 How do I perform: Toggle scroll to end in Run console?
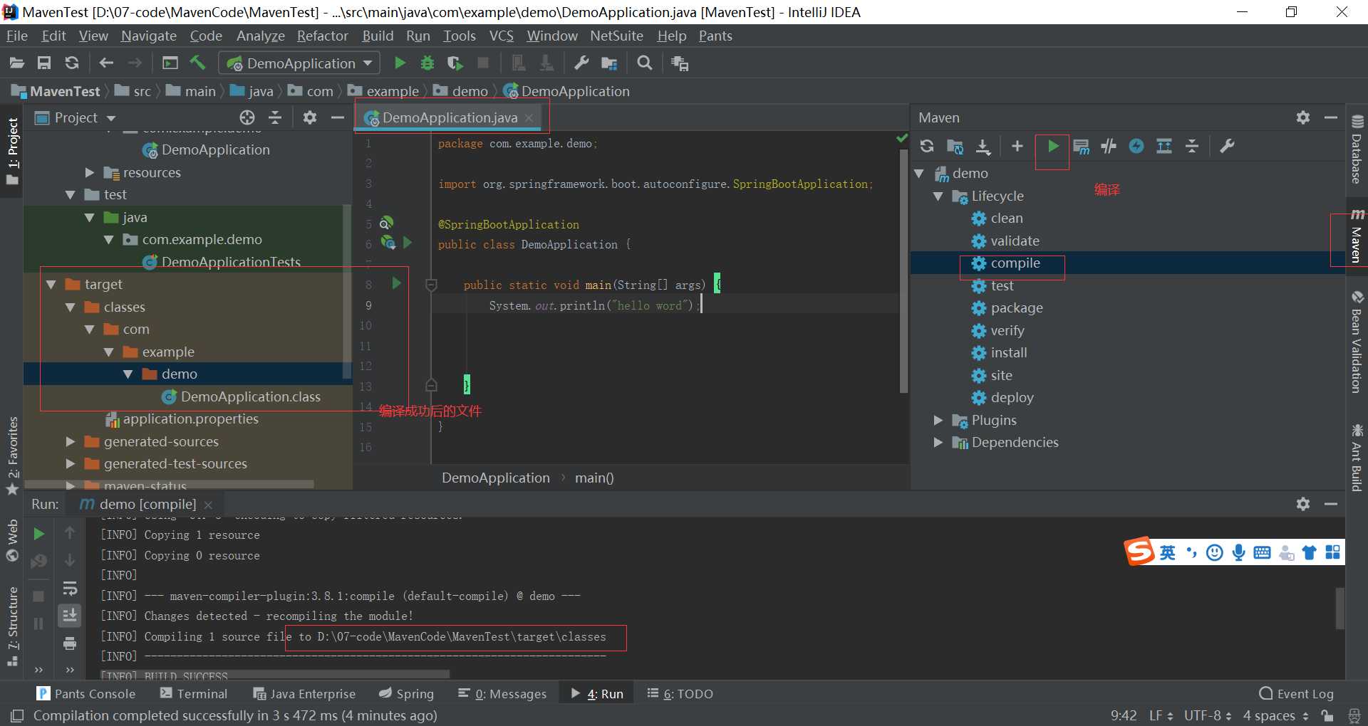point(70,615)
